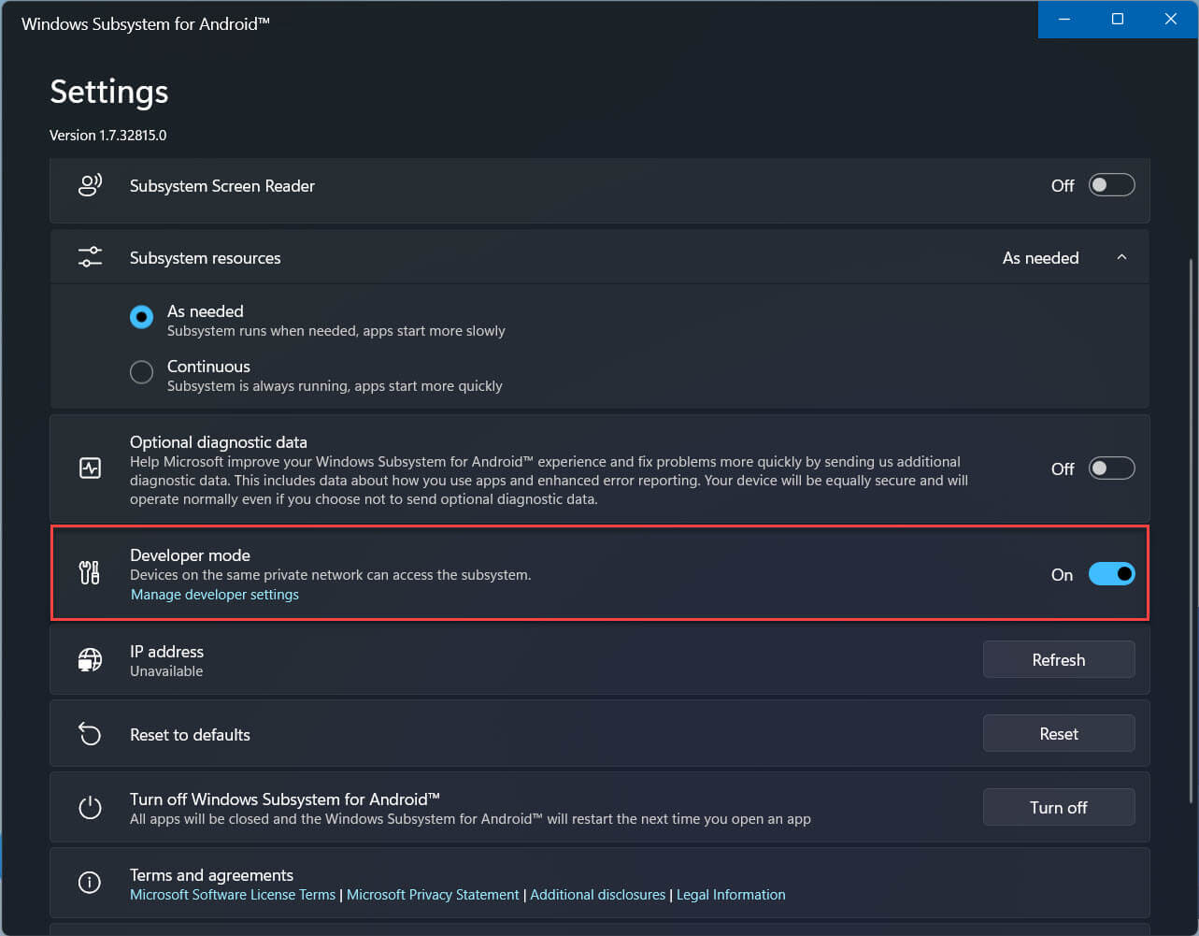Click the Turn off button
The width and height of the screenshot is (1199, 936).
coord(1059,807)
